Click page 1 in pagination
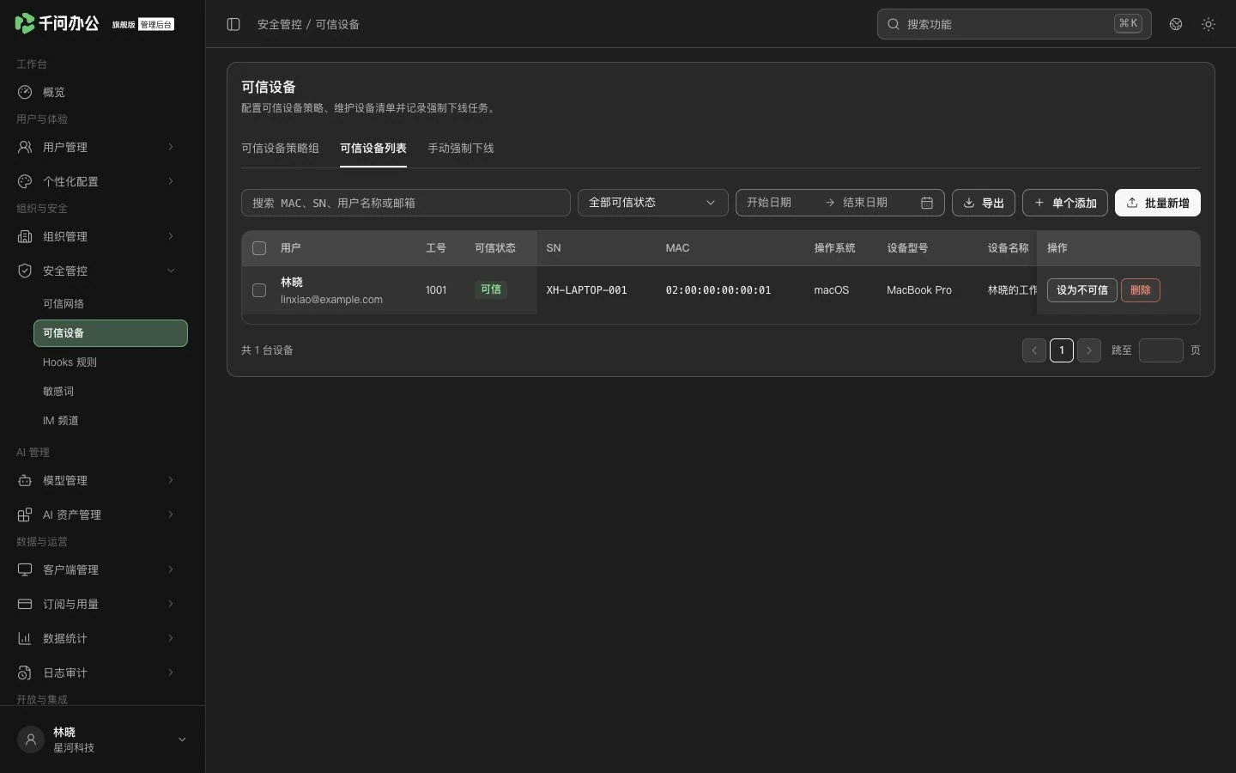 [x=1062, y=350]
